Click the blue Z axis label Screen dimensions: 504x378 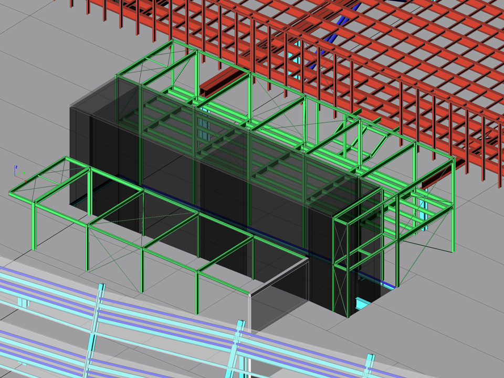(16, 167)
